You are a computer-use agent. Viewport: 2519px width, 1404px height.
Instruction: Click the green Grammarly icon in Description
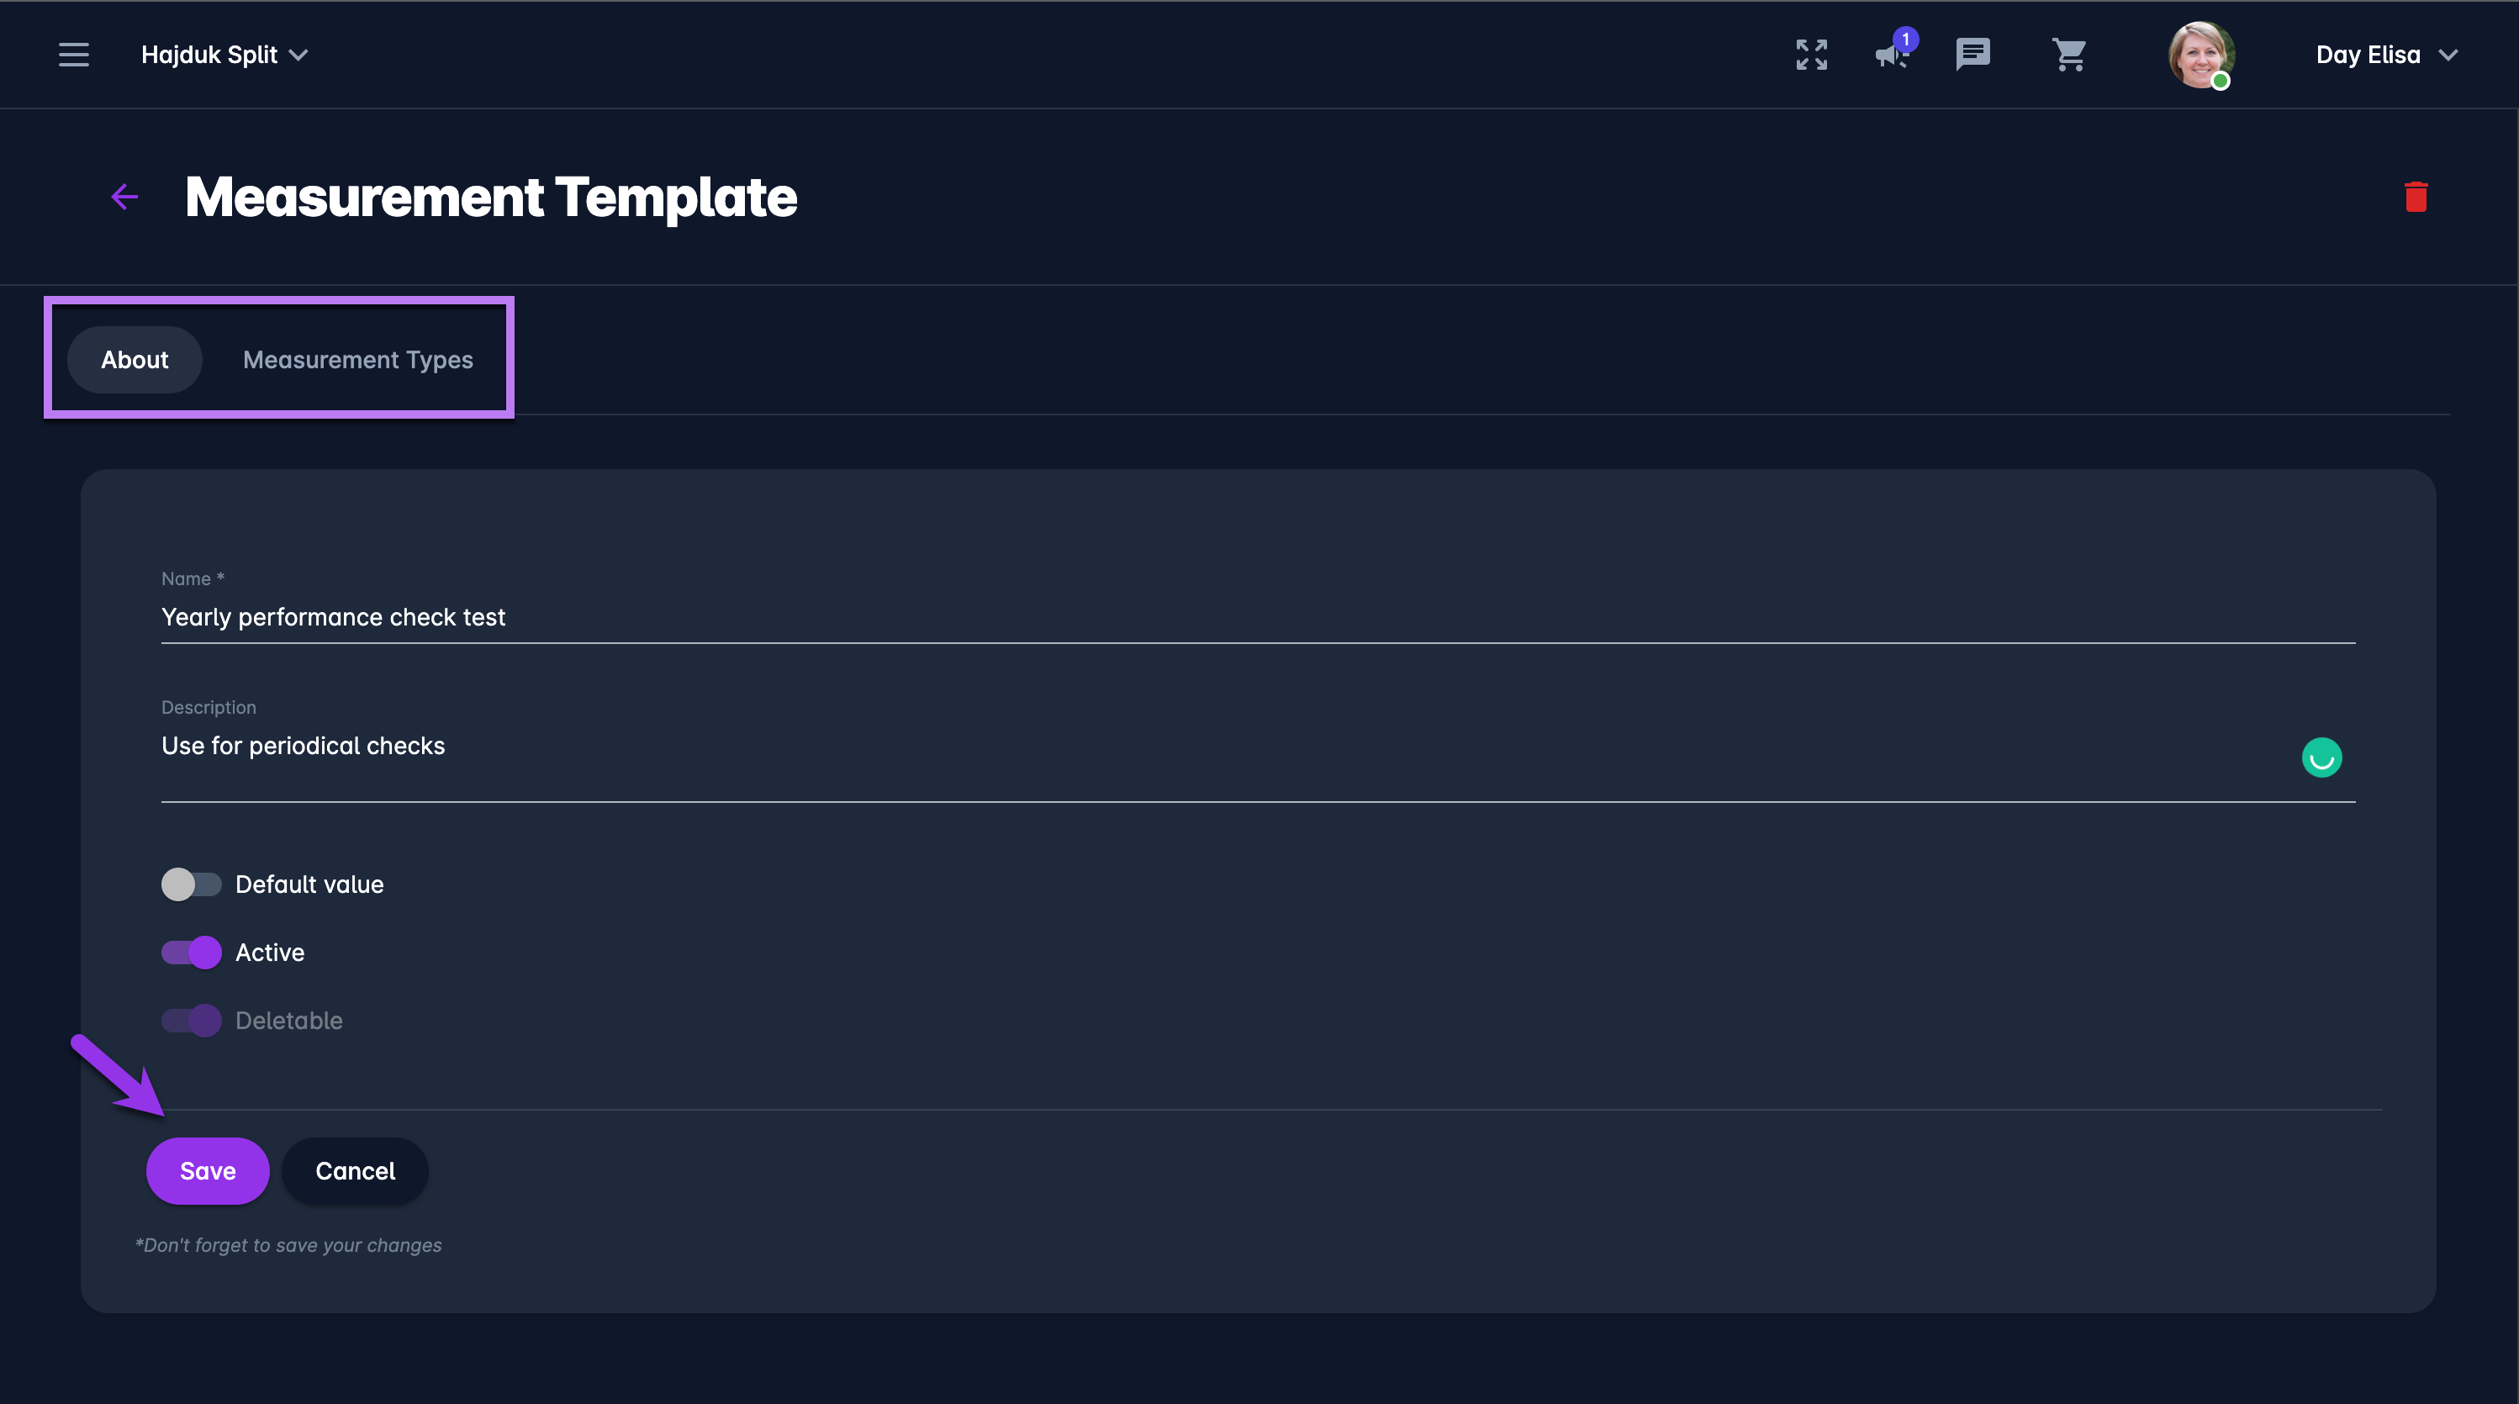[x=2321, y=757]
